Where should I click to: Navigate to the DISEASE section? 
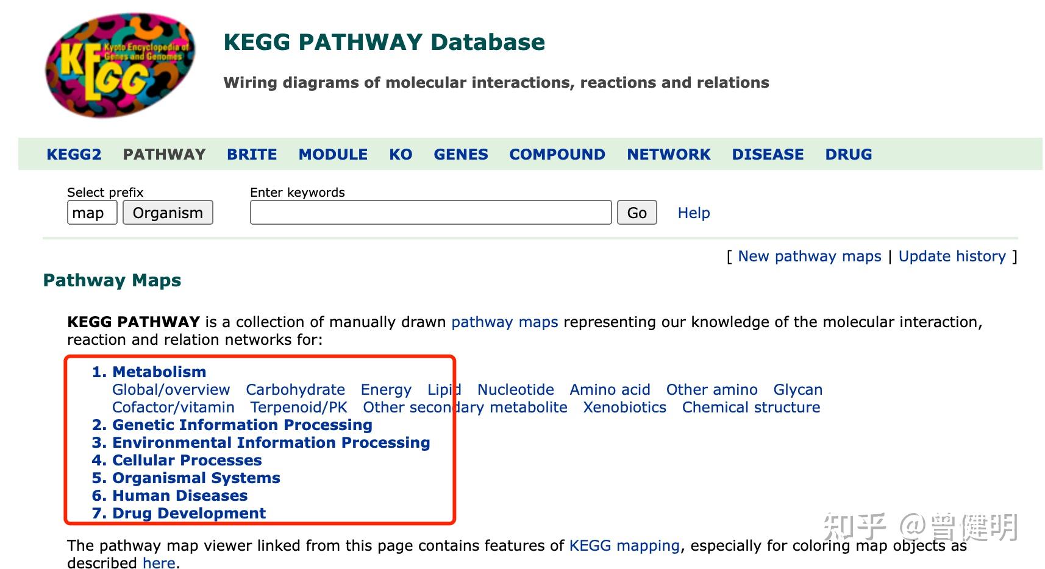click(768, 155)
